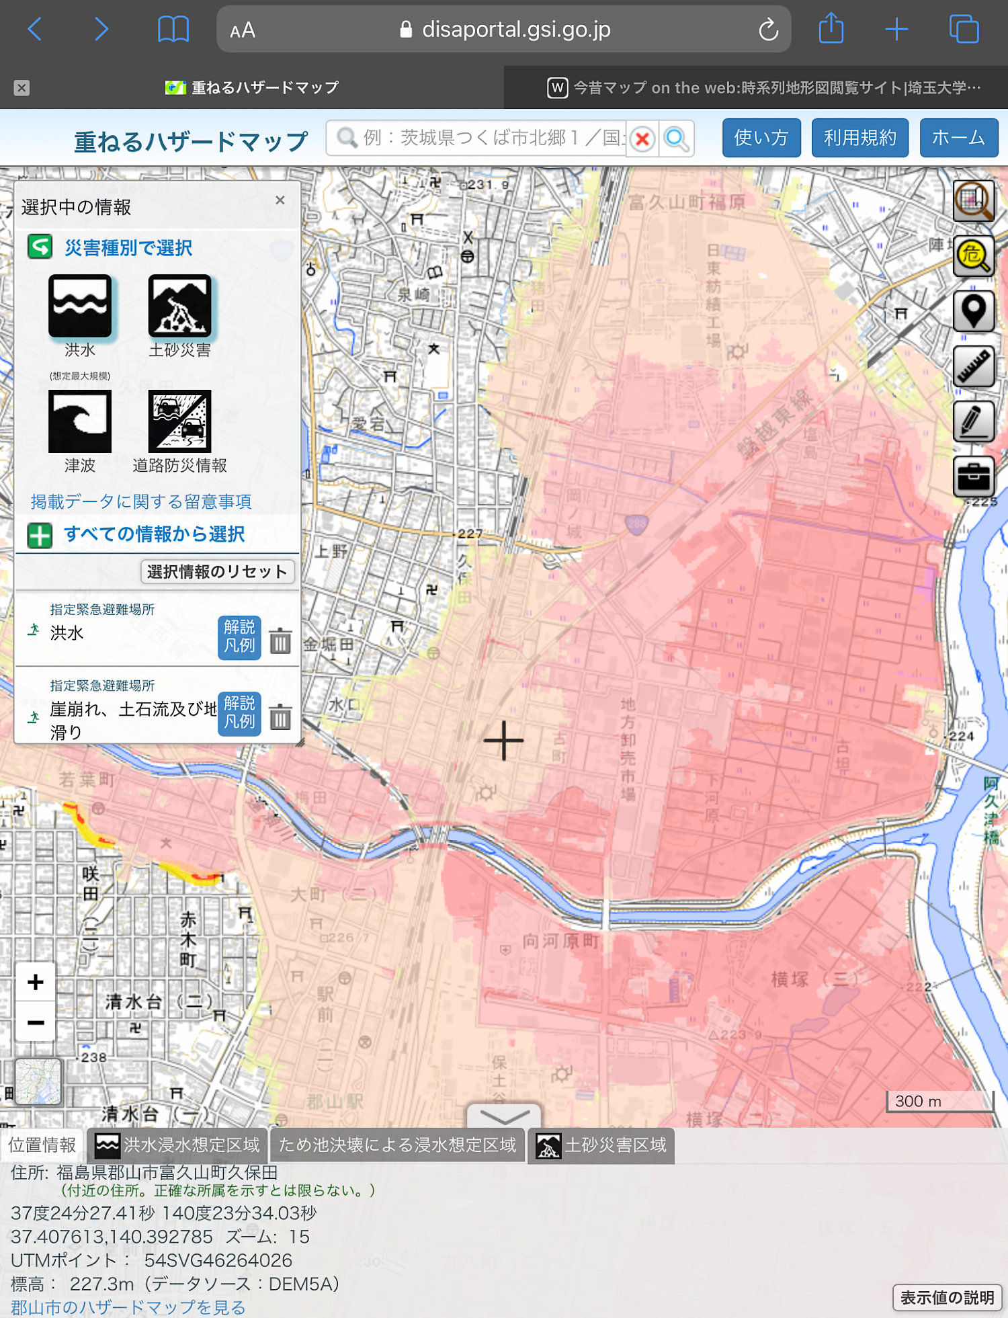The height and width of the screenshot is (1318, 1008).
Task: Close the 選択中の情報 panel
Action: coord(280,200)
